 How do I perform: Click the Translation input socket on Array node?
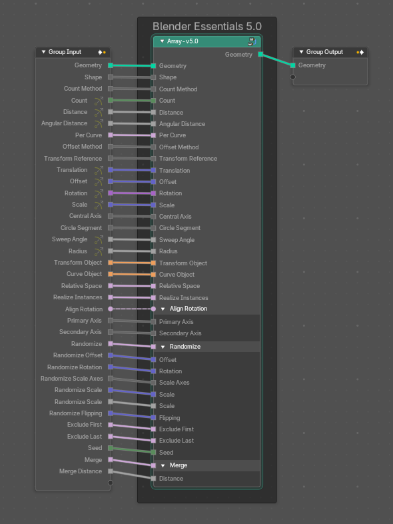pyautogui.click(x=153, y=171)
